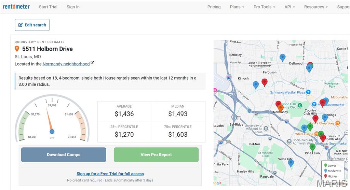The height and width of the screenshot is (190, 350).
Task: Open the Rentometer logo home link
Action: [x=16, y=7]
